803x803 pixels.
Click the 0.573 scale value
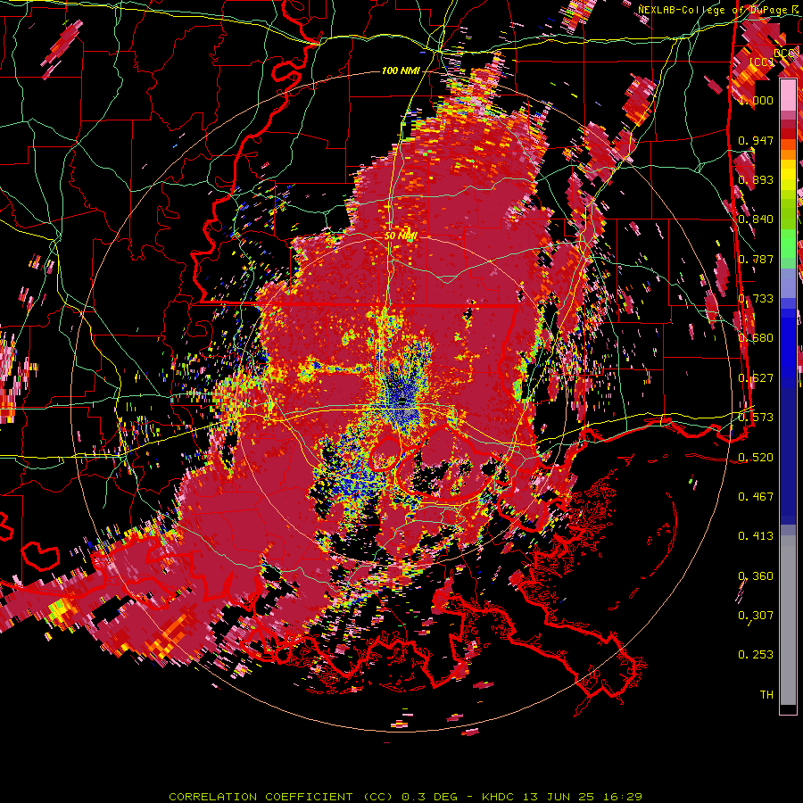click(756, 417)
